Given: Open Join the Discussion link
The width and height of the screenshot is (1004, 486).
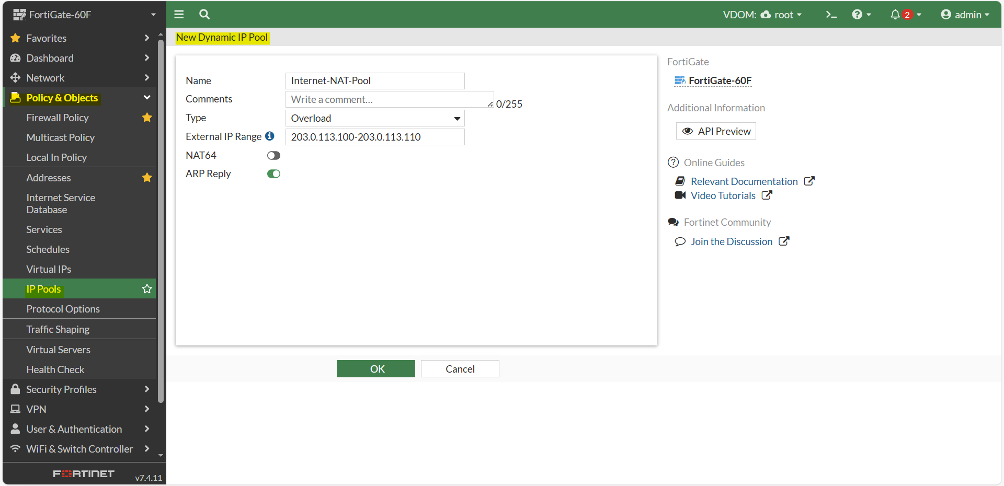Looking at the screenshot, I should tap(732, 241).
